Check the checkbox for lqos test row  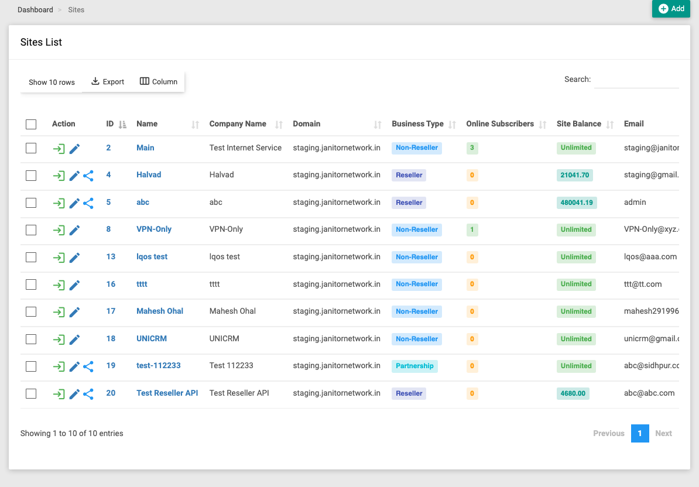[x=31, y=257]
